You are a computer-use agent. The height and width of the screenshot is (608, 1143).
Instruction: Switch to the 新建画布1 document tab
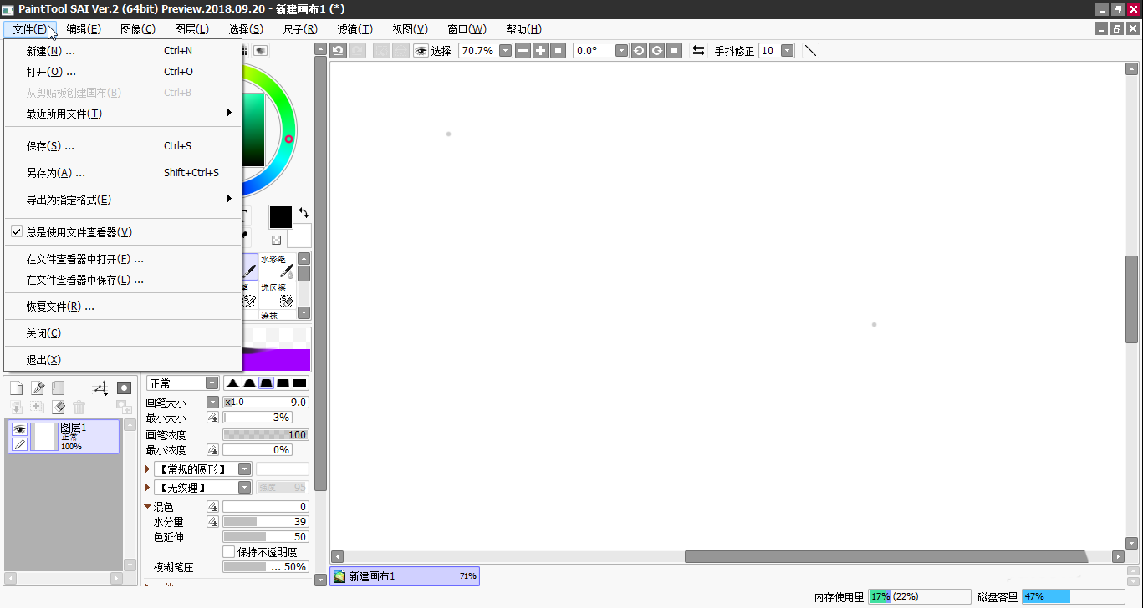[405, 576]
